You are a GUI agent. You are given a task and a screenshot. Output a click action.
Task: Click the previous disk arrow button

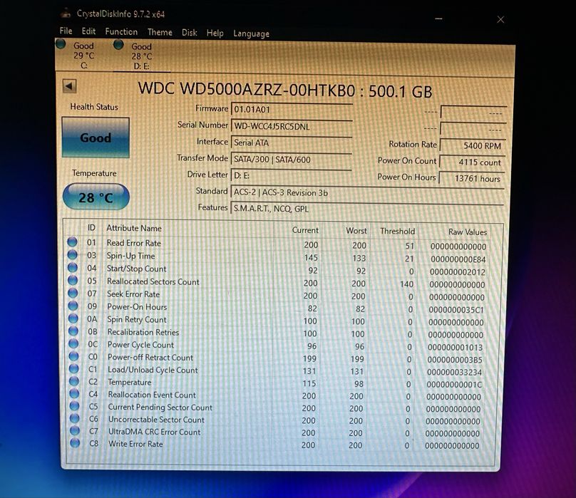[69, 87]
